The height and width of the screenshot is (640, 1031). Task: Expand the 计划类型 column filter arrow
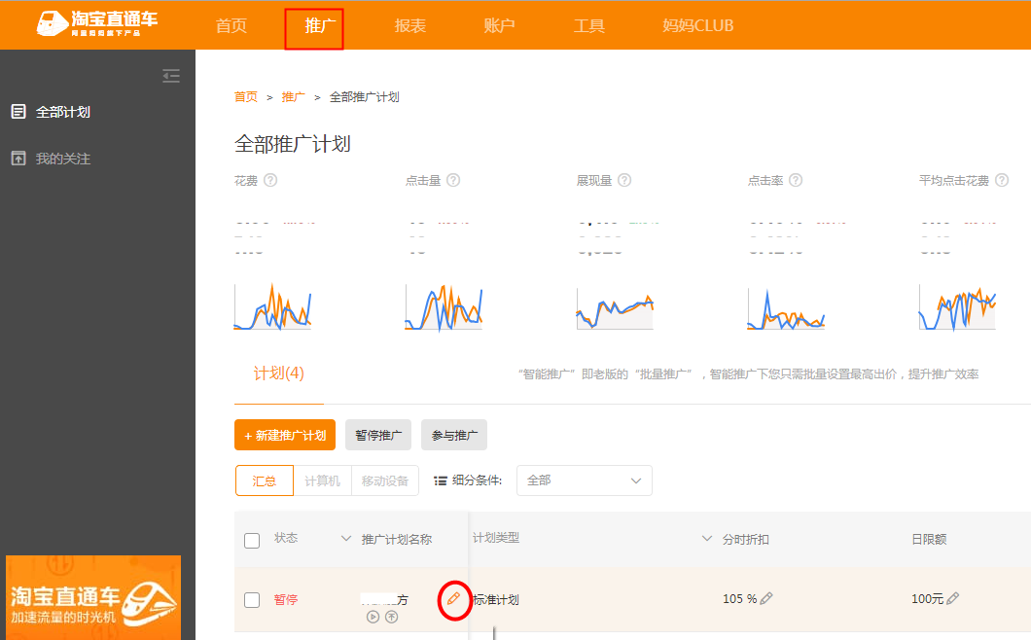707,539
